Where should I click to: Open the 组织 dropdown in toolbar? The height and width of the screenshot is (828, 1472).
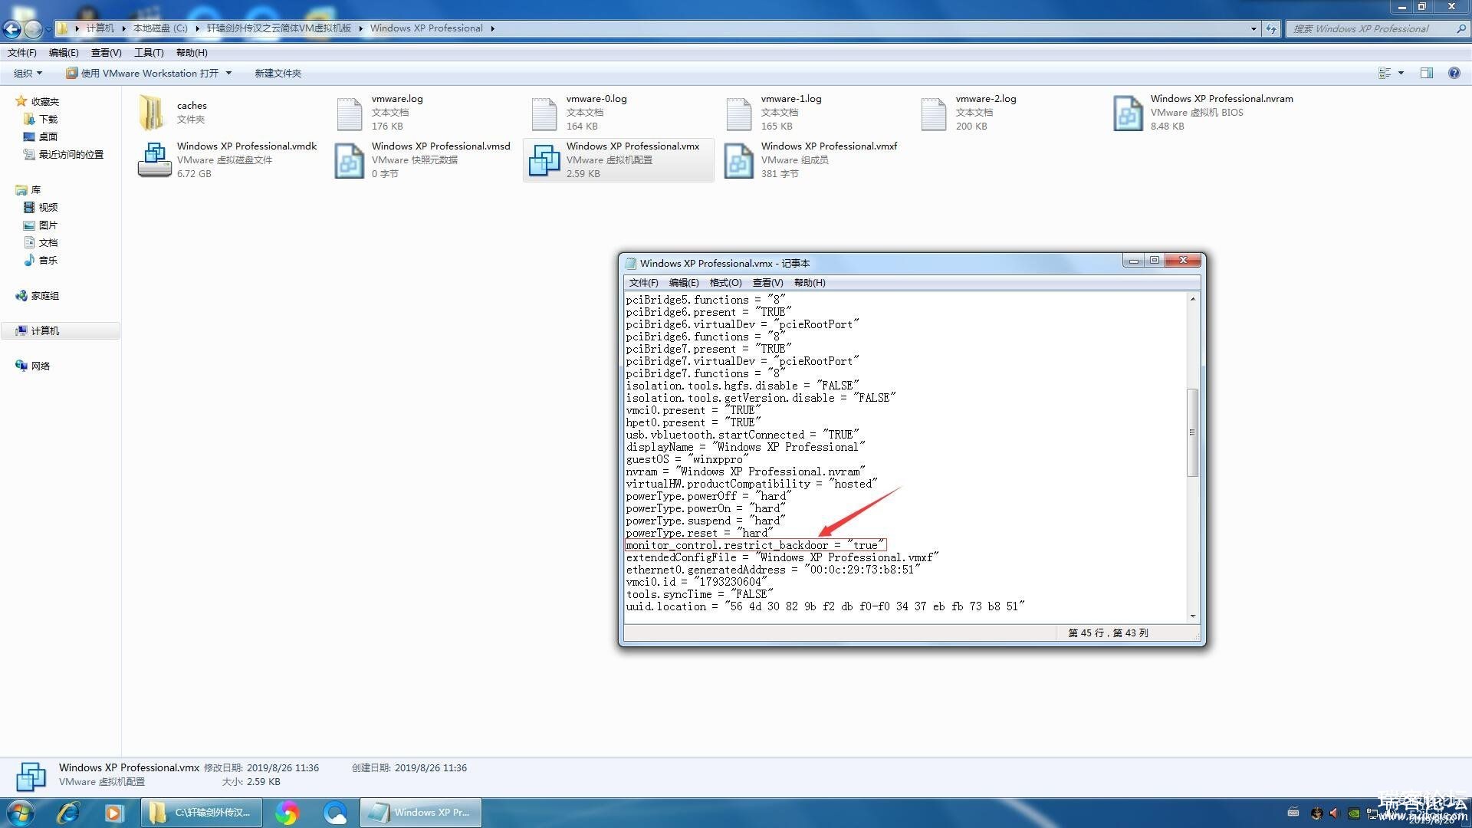click(28, 73)
